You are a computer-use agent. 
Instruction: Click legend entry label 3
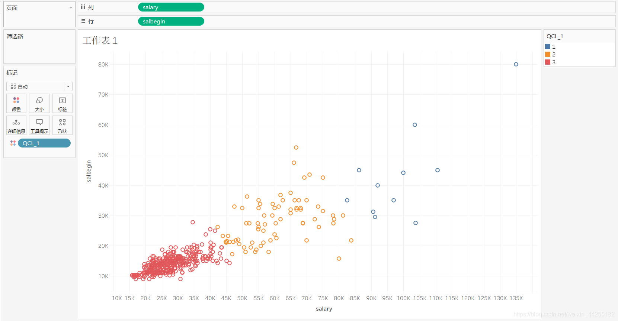point(554,62)
